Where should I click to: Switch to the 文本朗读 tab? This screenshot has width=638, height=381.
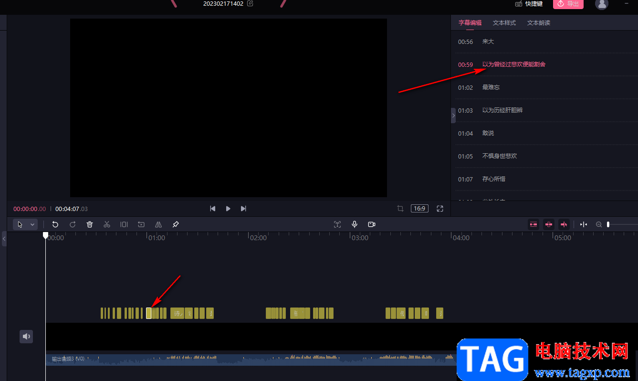(539, 22)
